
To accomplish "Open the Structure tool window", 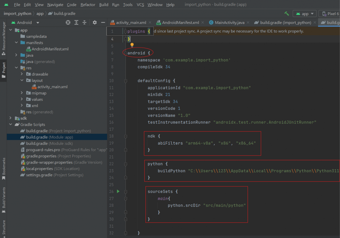I will [x=4, y=228].
